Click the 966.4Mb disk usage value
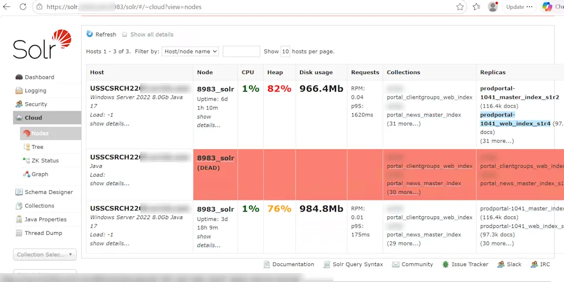Image resolution: width=564 pixels, height=282 pixels. click(321, 89)
